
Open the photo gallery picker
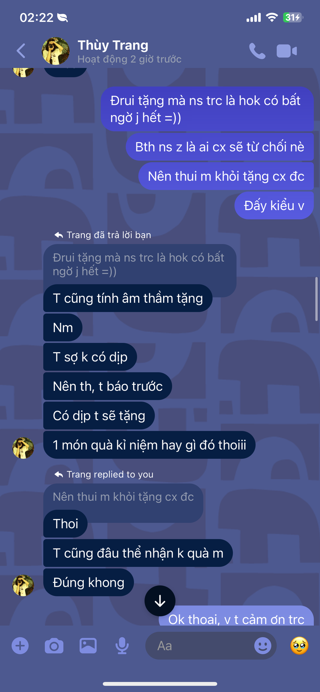[88, 646]
